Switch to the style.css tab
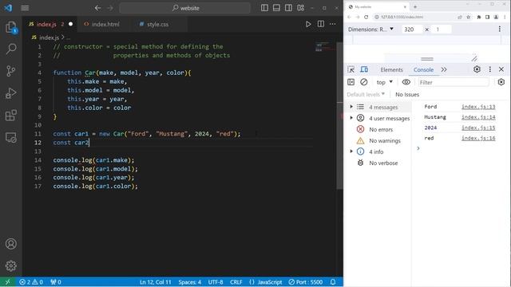The width and height of the screenshot is (511, 287). 158,24
